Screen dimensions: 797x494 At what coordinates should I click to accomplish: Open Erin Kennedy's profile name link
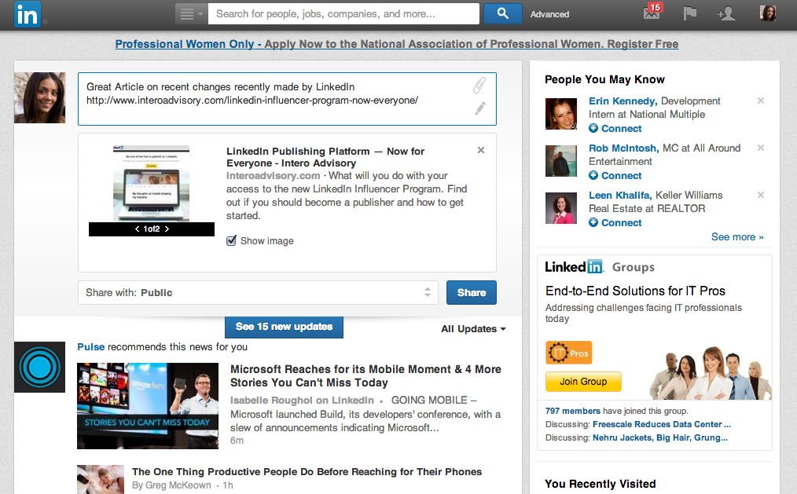click(x=623, y=101)
